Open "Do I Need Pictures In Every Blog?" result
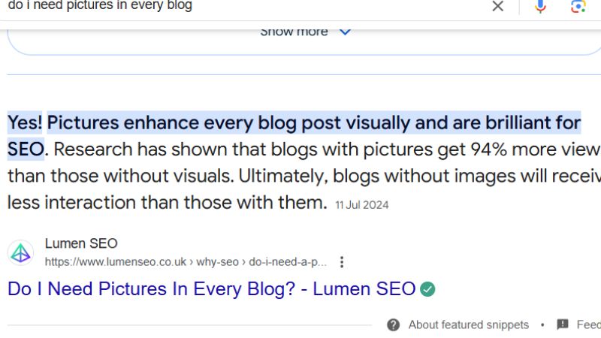This screenshot has height=338, width=601. tap(212, 289)
